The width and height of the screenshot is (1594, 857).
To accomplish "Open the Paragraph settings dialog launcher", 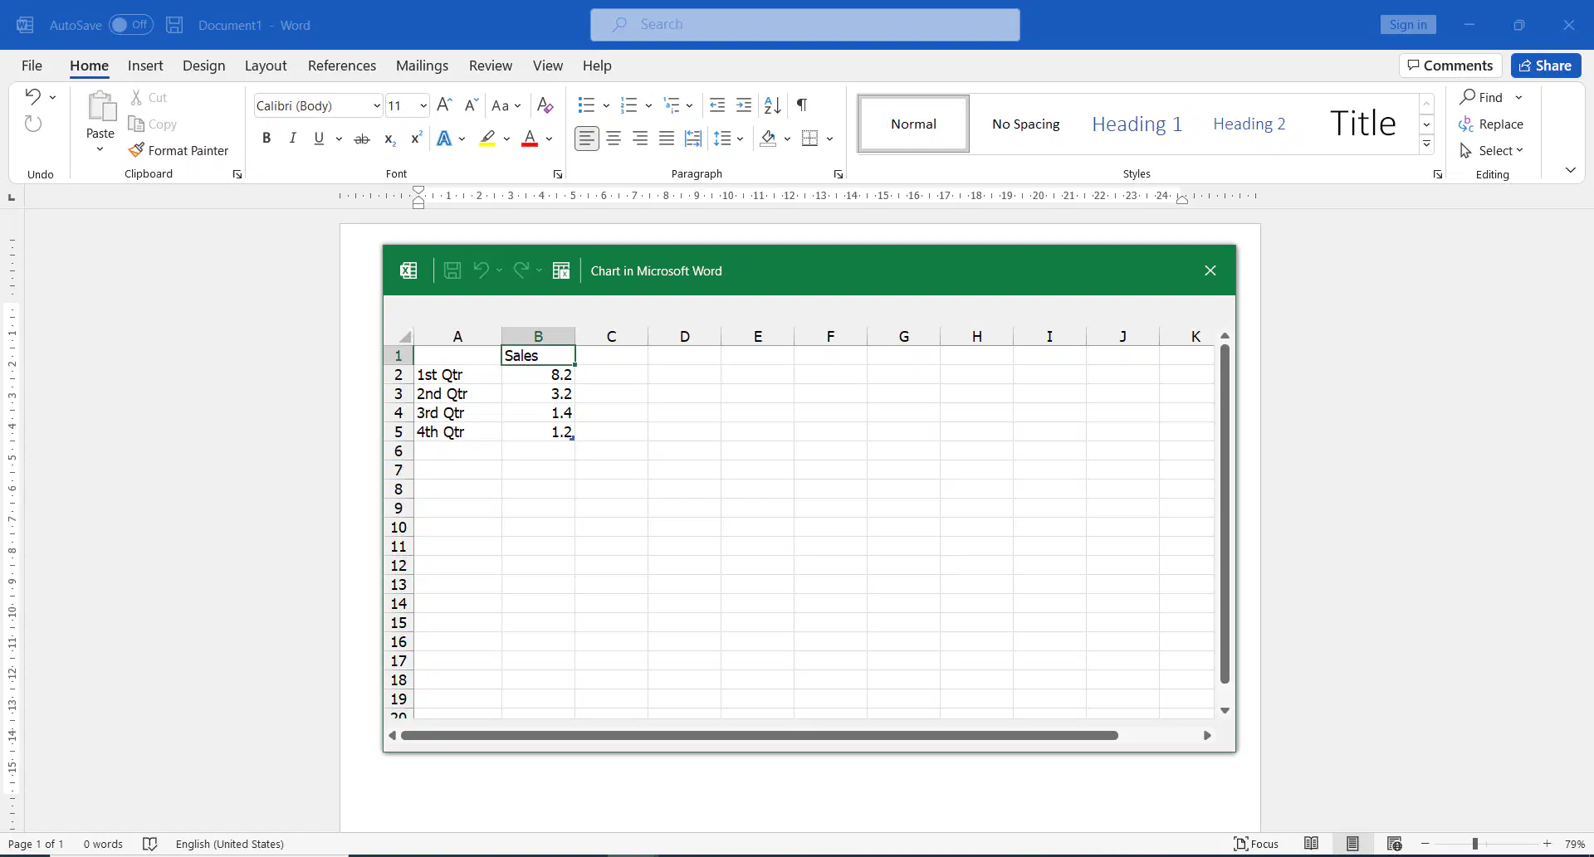I will point(839,174).
